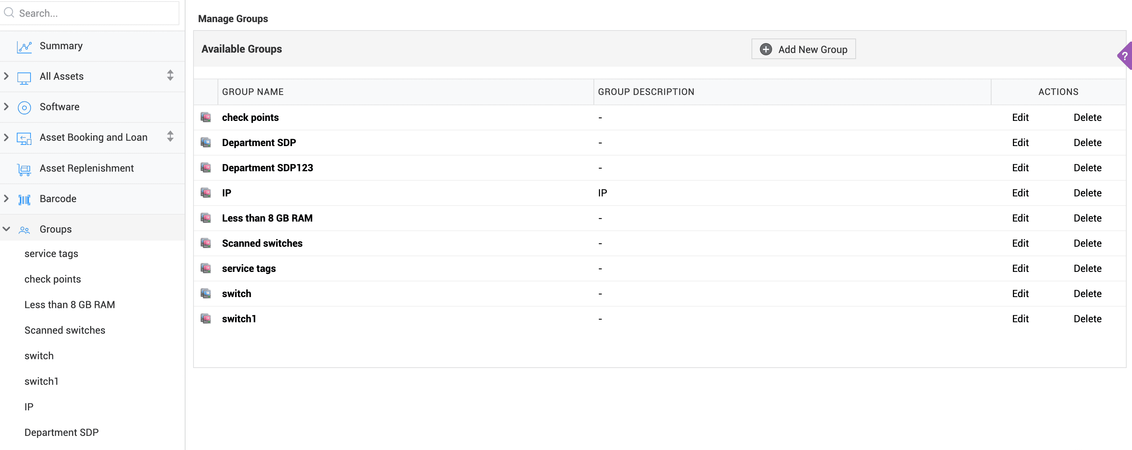Open switch1 group in sidebar
Image resolution: width=1132 pixels, height=450 pixels.
click(x=41, y=381)
